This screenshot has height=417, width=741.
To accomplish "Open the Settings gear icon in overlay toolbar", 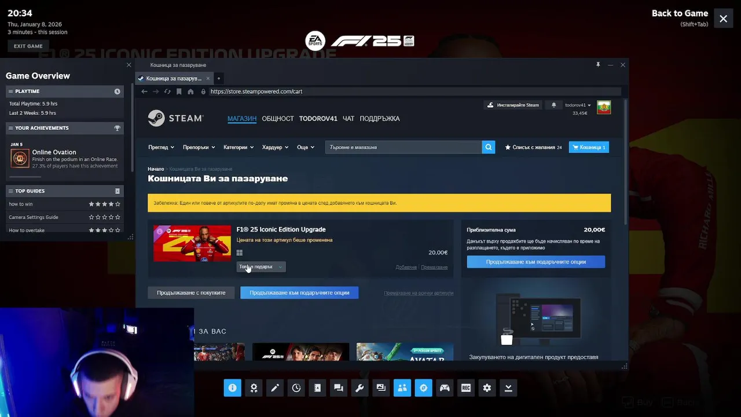I will pos(487,388).
